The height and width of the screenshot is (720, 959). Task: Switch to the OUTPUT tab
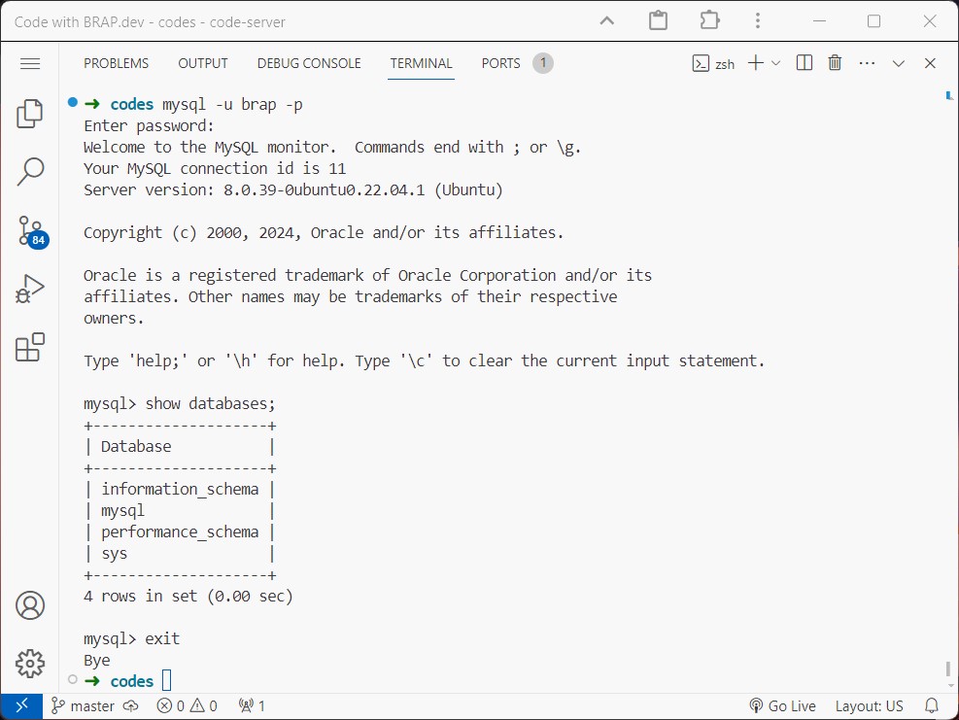(x=202, y=63)
